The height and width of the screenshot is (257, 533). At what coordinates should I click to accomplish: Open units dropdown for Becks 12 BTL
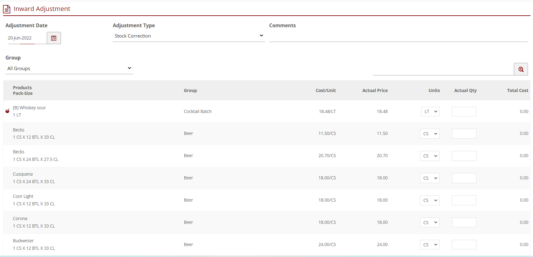430,134
